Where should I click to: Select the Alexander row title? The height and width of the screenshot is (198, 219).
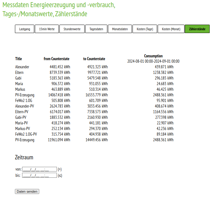22,67
